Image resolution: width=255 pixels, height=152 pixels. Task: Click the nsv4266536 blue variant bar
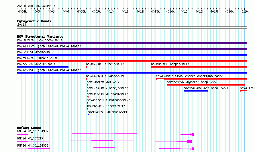click(x=132, y=73)
